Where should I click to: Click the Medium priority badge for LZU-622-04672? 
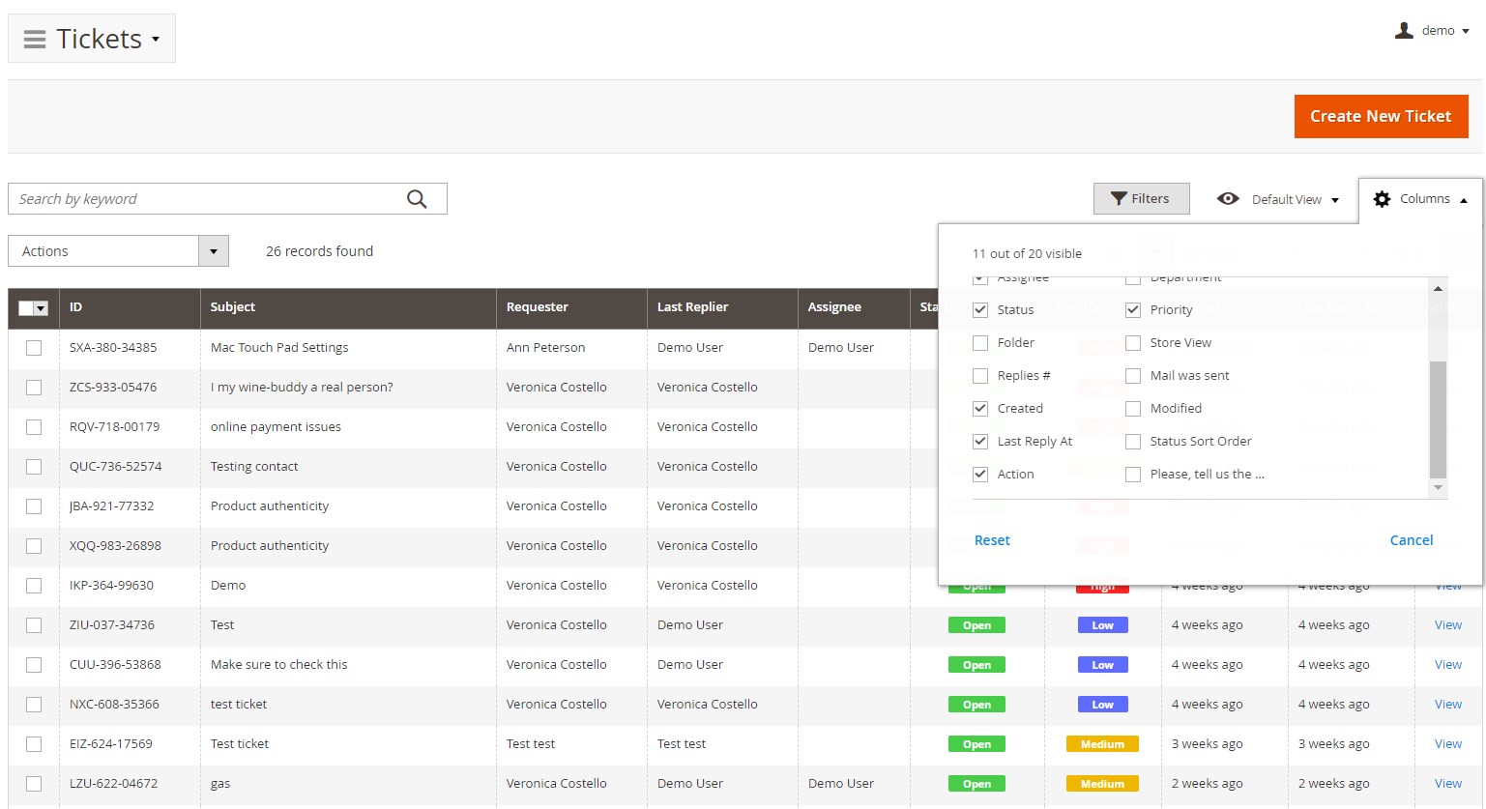1102,784
